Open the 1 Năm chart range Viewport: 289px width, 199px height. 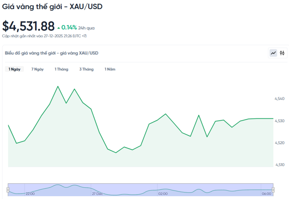point(110,69)
